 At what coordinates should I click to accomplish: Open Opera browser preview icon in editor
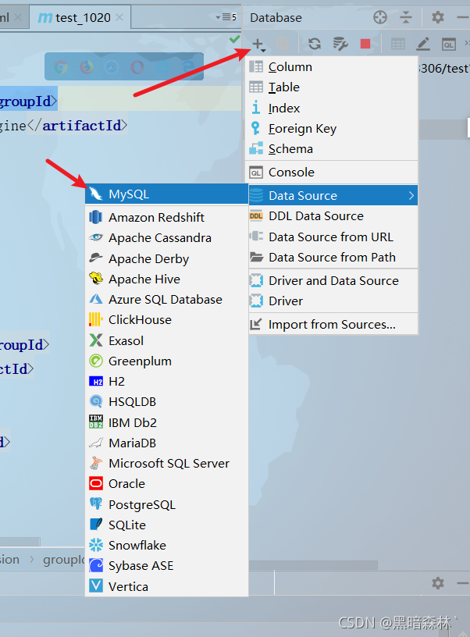pyautogui.click(x=137, y=66)
